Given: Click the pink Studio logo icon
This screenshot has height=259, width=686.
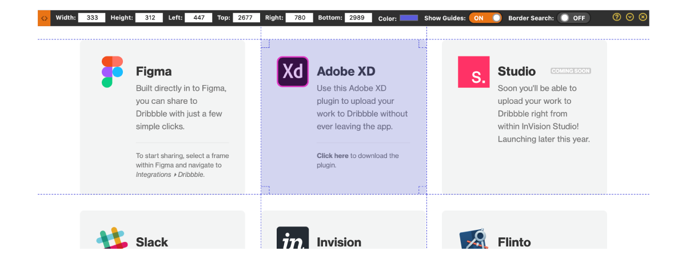Looking at the screenshot, I should click(x=474, y=72).
